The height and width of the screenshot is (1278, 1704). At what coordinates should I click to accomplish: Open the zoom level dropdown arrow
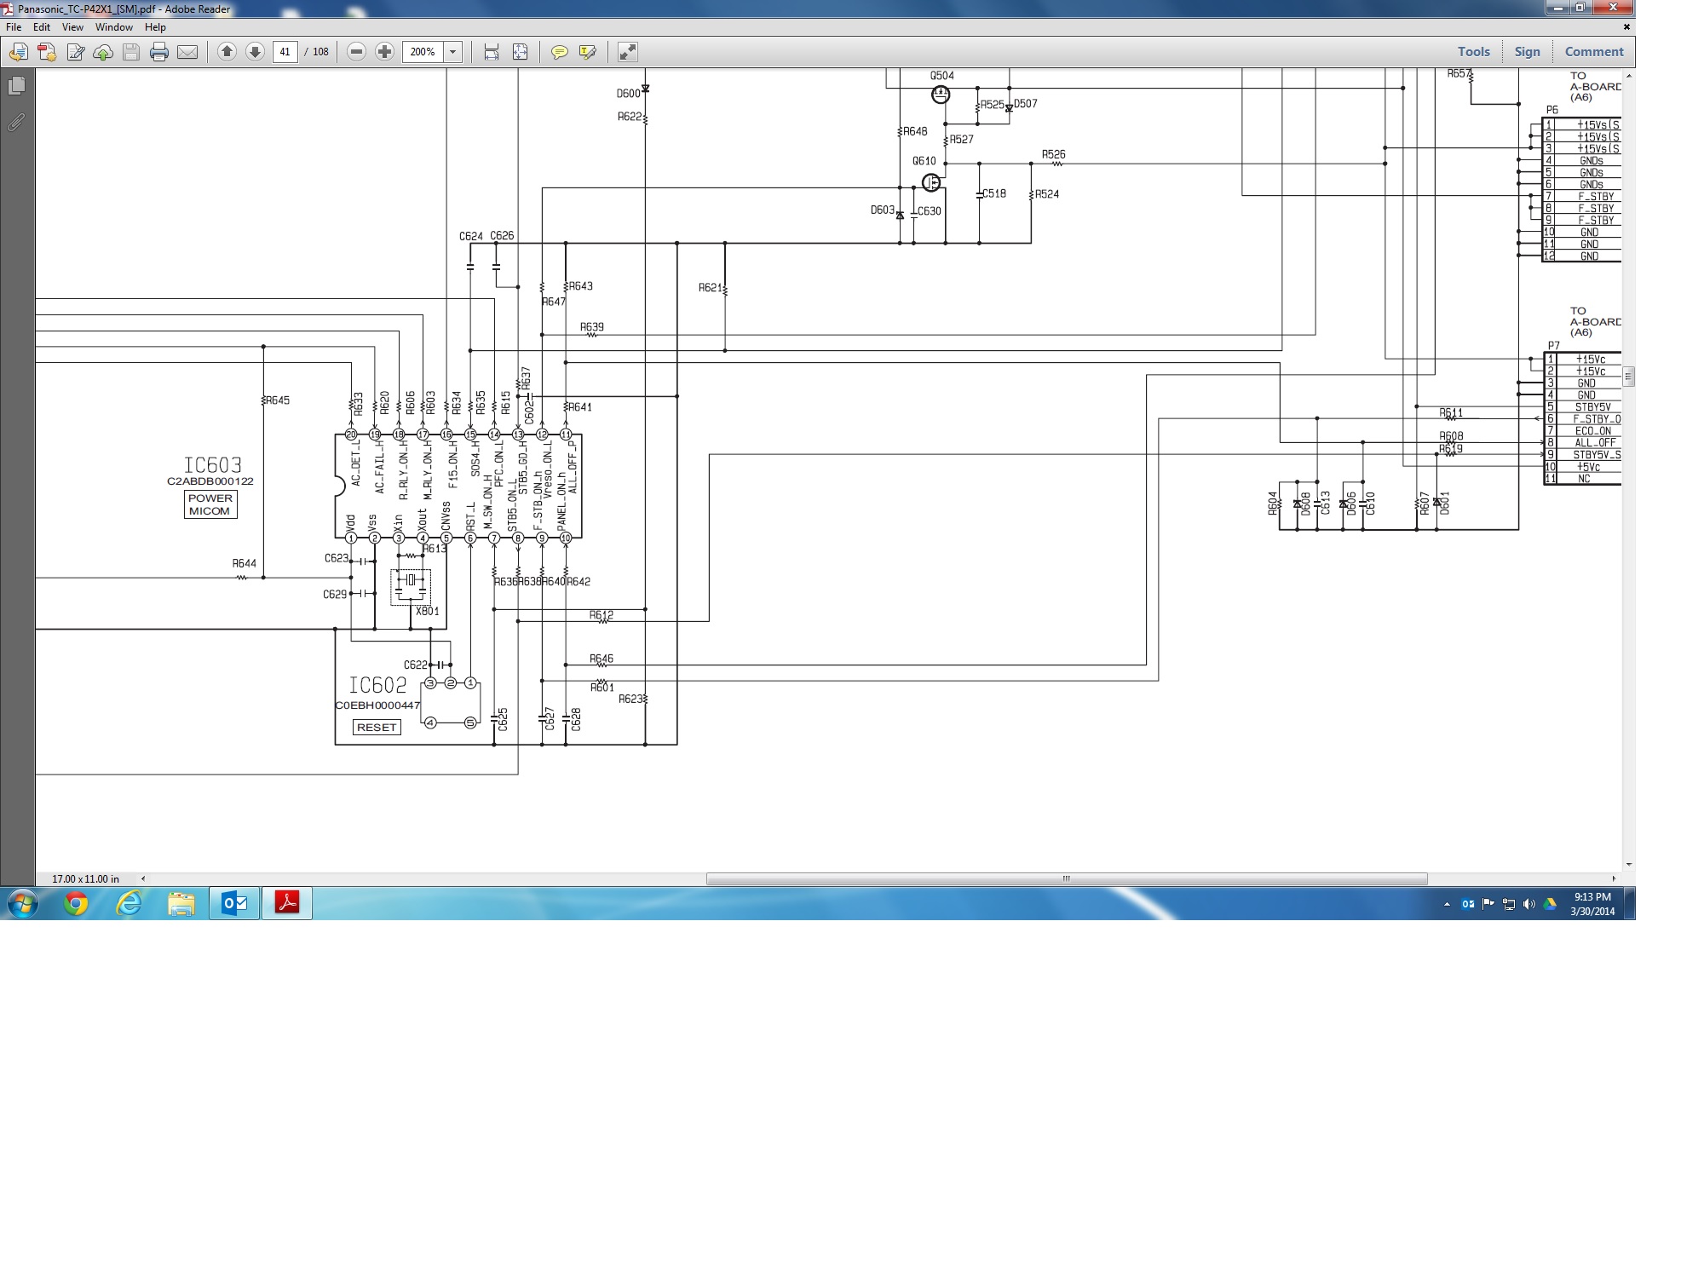point(453,52)
